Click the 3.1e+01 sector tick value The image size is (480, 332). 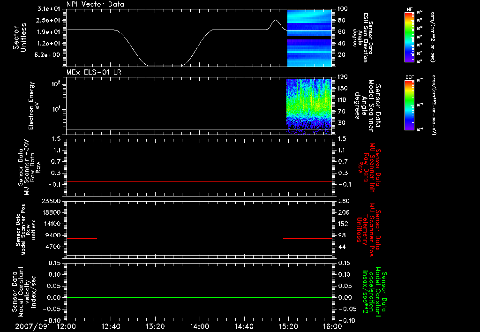tap(49, 9)
